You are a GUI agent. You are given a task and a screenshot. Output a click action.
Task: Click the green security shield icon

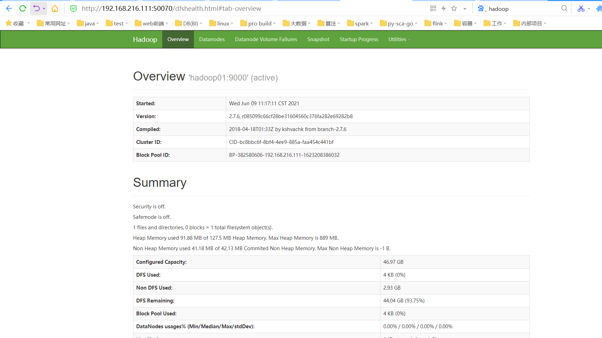click(x=73, y=9)
